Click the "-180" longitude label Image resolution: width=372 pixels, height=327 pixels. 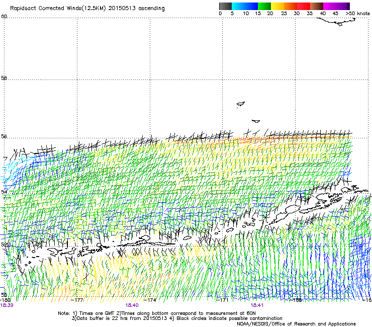pos(5,300)
